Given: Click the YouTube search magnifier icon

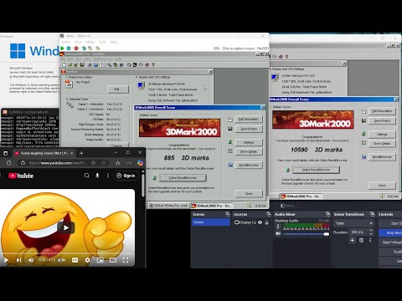Looking at the screenshot, I should [87, 176].
